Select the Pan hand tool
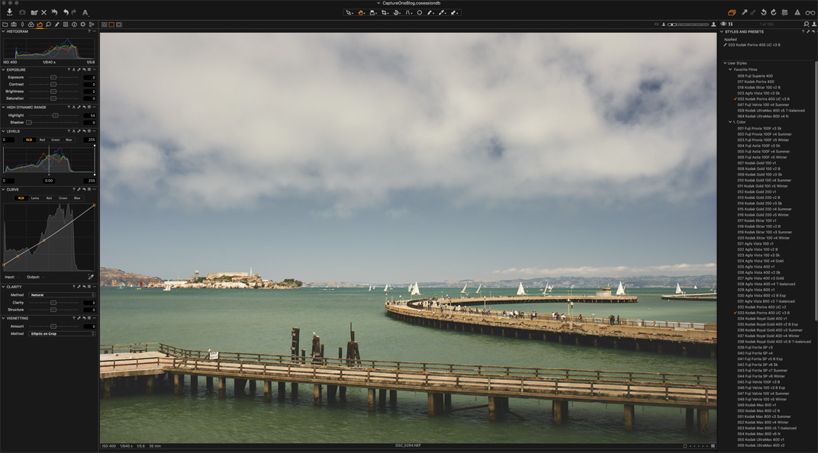 pos(360,12)
